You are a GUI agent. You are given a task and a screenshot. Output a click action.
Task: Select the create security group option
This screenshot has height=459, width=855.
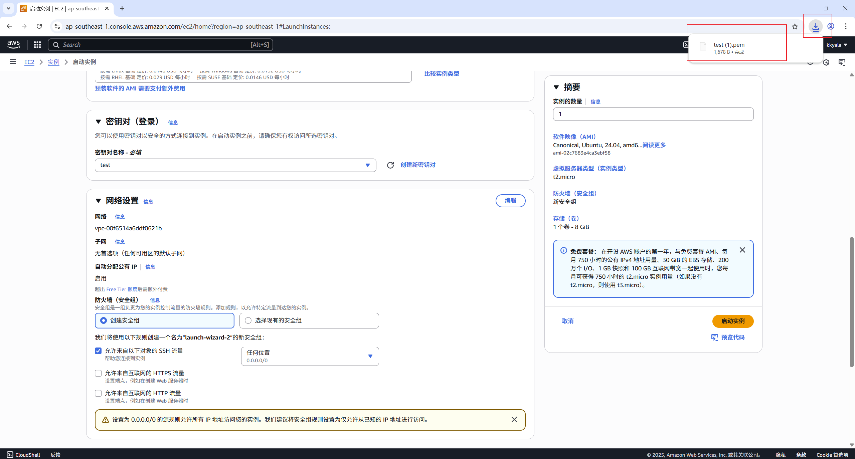[x=165, y=320]
